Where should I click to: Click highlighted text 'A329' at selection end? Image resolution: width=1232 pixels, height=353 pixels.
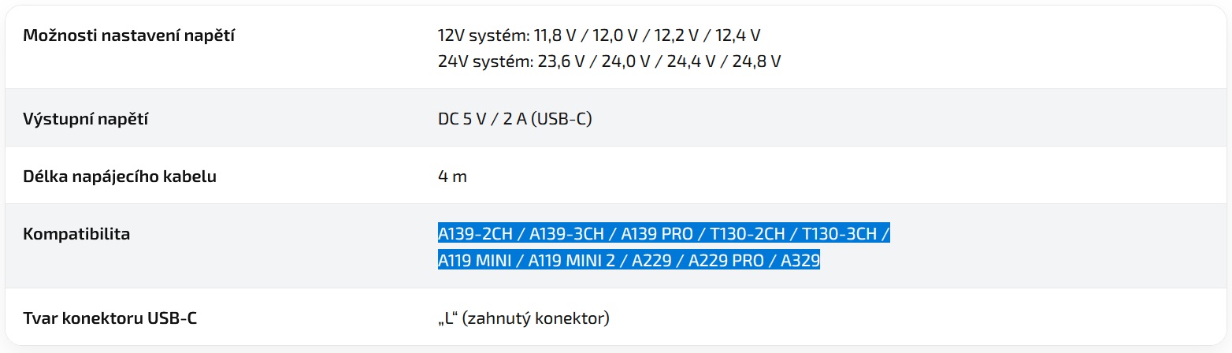800,261
